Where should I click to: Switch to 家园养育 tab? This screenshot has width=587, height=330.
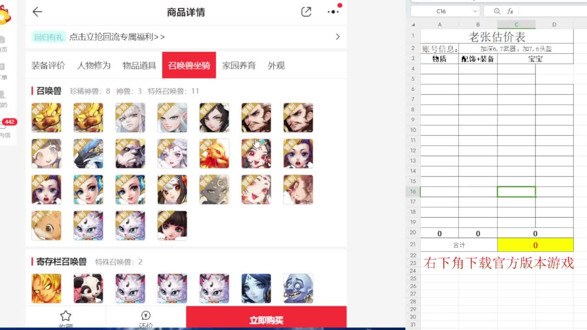239,66
